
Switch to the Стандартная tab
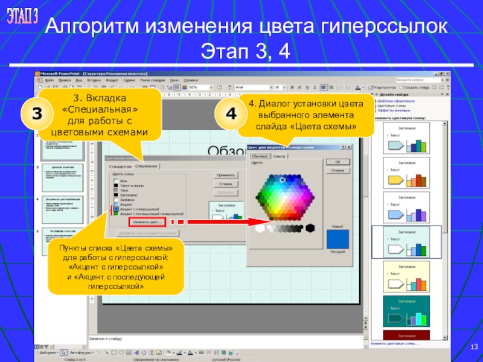click(120, 167)
